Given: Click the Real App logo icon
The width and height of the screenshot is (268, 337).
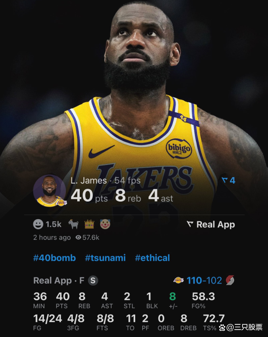Looking at the screenshot, I should tap(190, 224).
